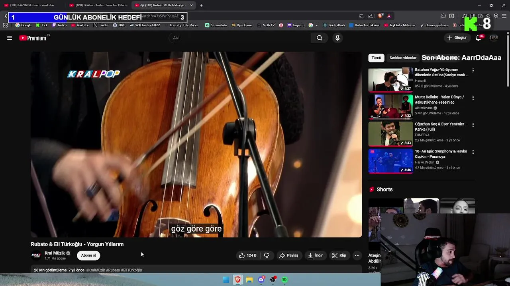This screenshot has width=510, height=286.
Task: Open Discord from taskbar
Action: coord(261,280)
